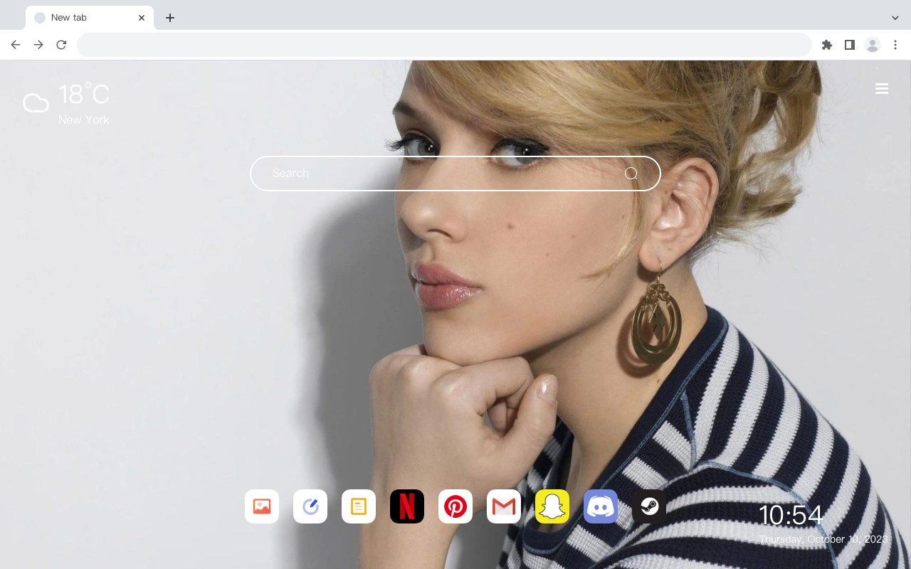Open the Gmail shortcut
This screenshot has height=569, width=911.
pyautogui.click(x=504, y=506)
